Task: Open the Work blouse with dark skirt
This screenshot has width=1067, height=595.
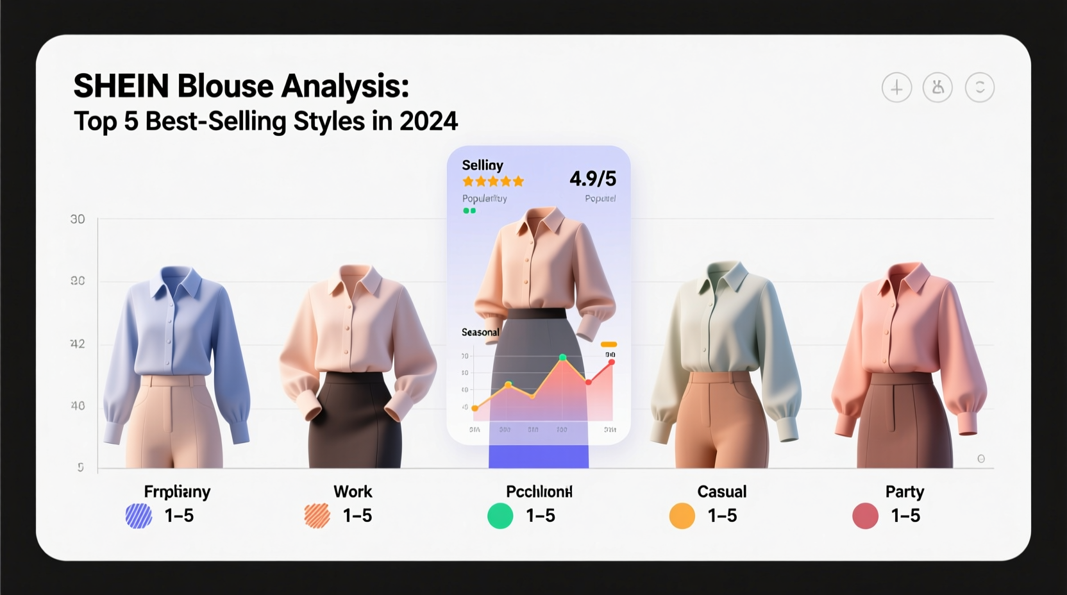Action: (x=358, y=365)
